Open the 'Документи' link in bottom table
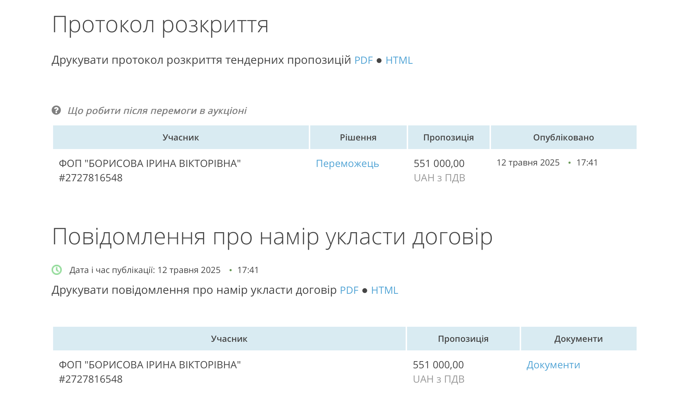The height and width of the screenshot is (407, 680). click(x=553, y=365)
